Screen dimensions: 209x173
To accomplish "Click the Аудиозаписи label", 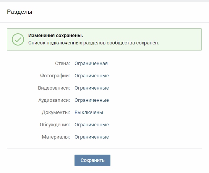I will pos(54,100).
